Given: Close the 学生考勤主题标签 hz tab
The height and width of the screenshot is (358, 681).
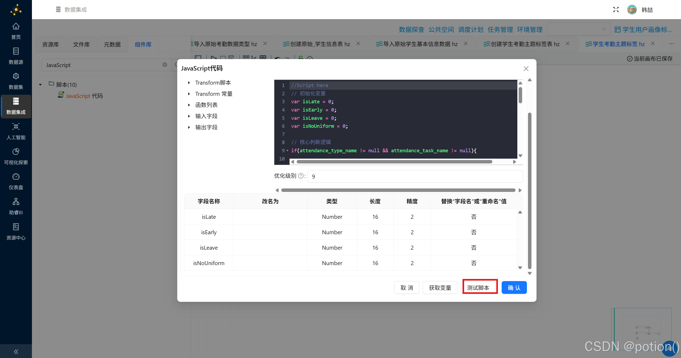Looking at the screenshot, I should 653,43.
